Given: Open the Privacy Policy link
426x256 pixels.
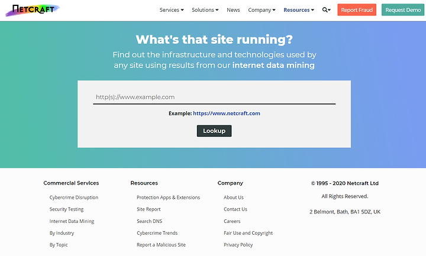Looking at the screenshot, I should [238, 245].
